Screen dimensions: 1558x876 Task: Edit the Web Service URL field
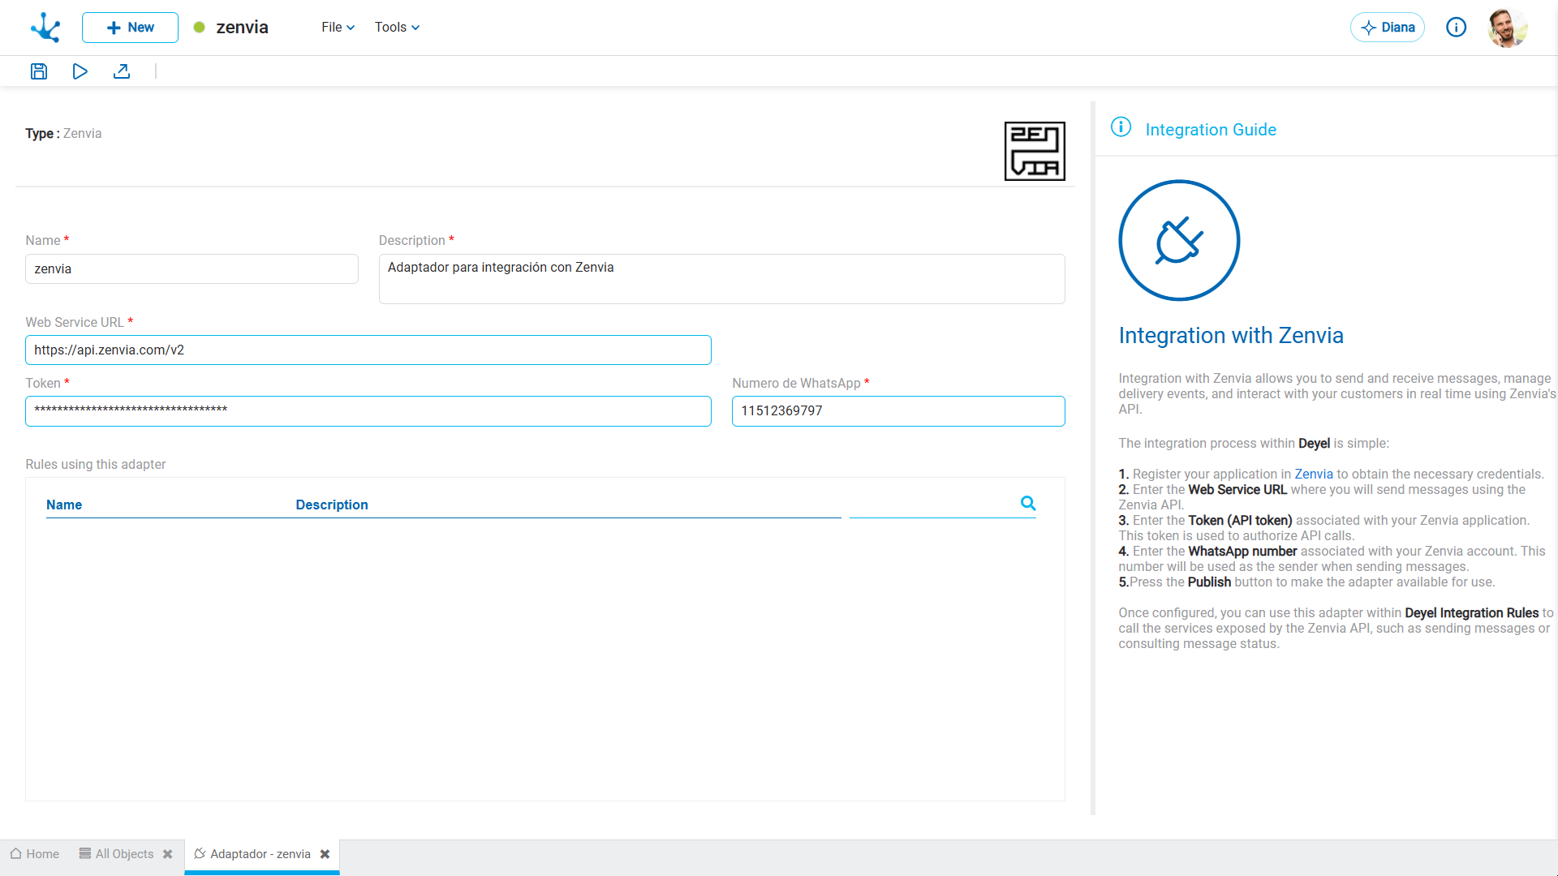click(368, 350)
